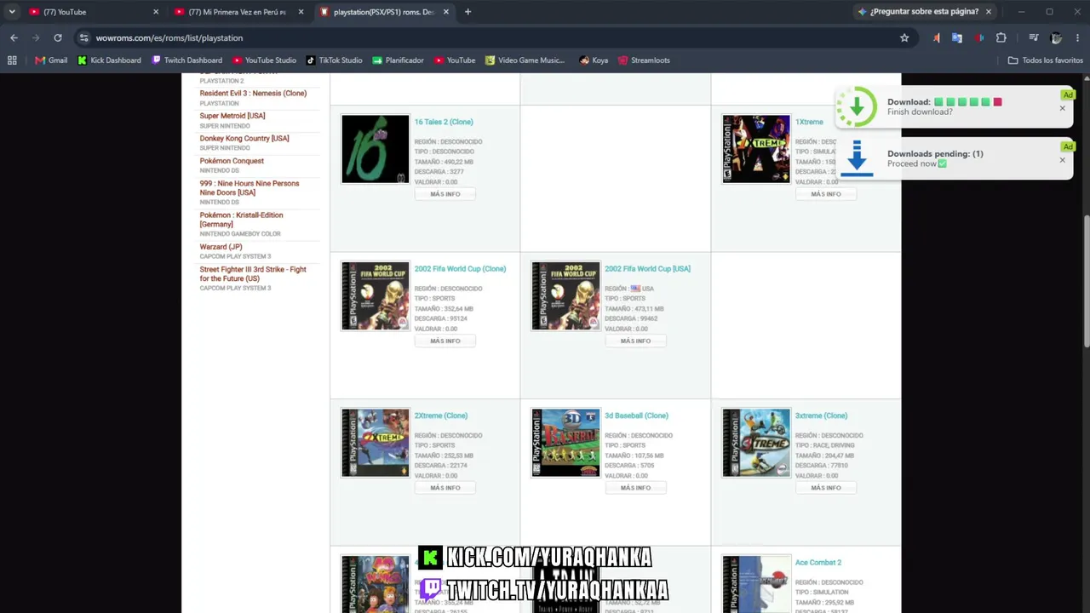
Task: Switch to the '(77) YouTube' tab
Action: click(x=94, y=12)
